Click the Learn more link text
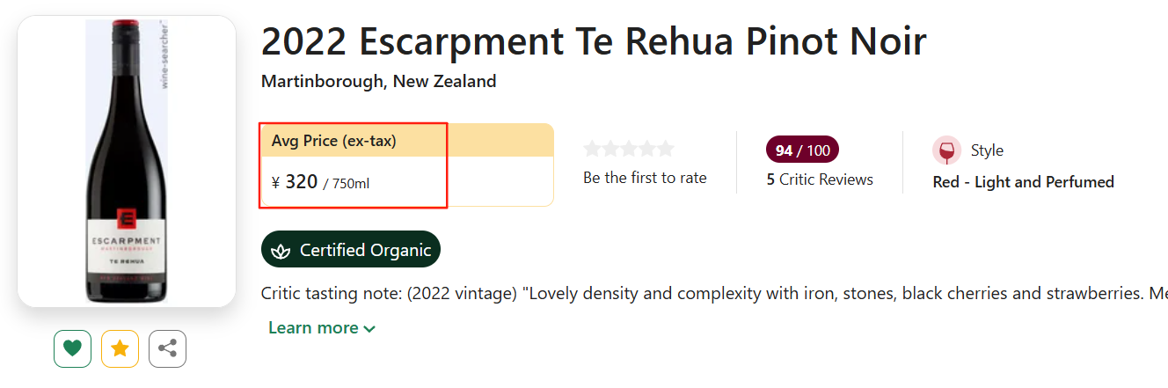Image resolution: width=1168 pixels, height=388 pixels. coord(313,328)
